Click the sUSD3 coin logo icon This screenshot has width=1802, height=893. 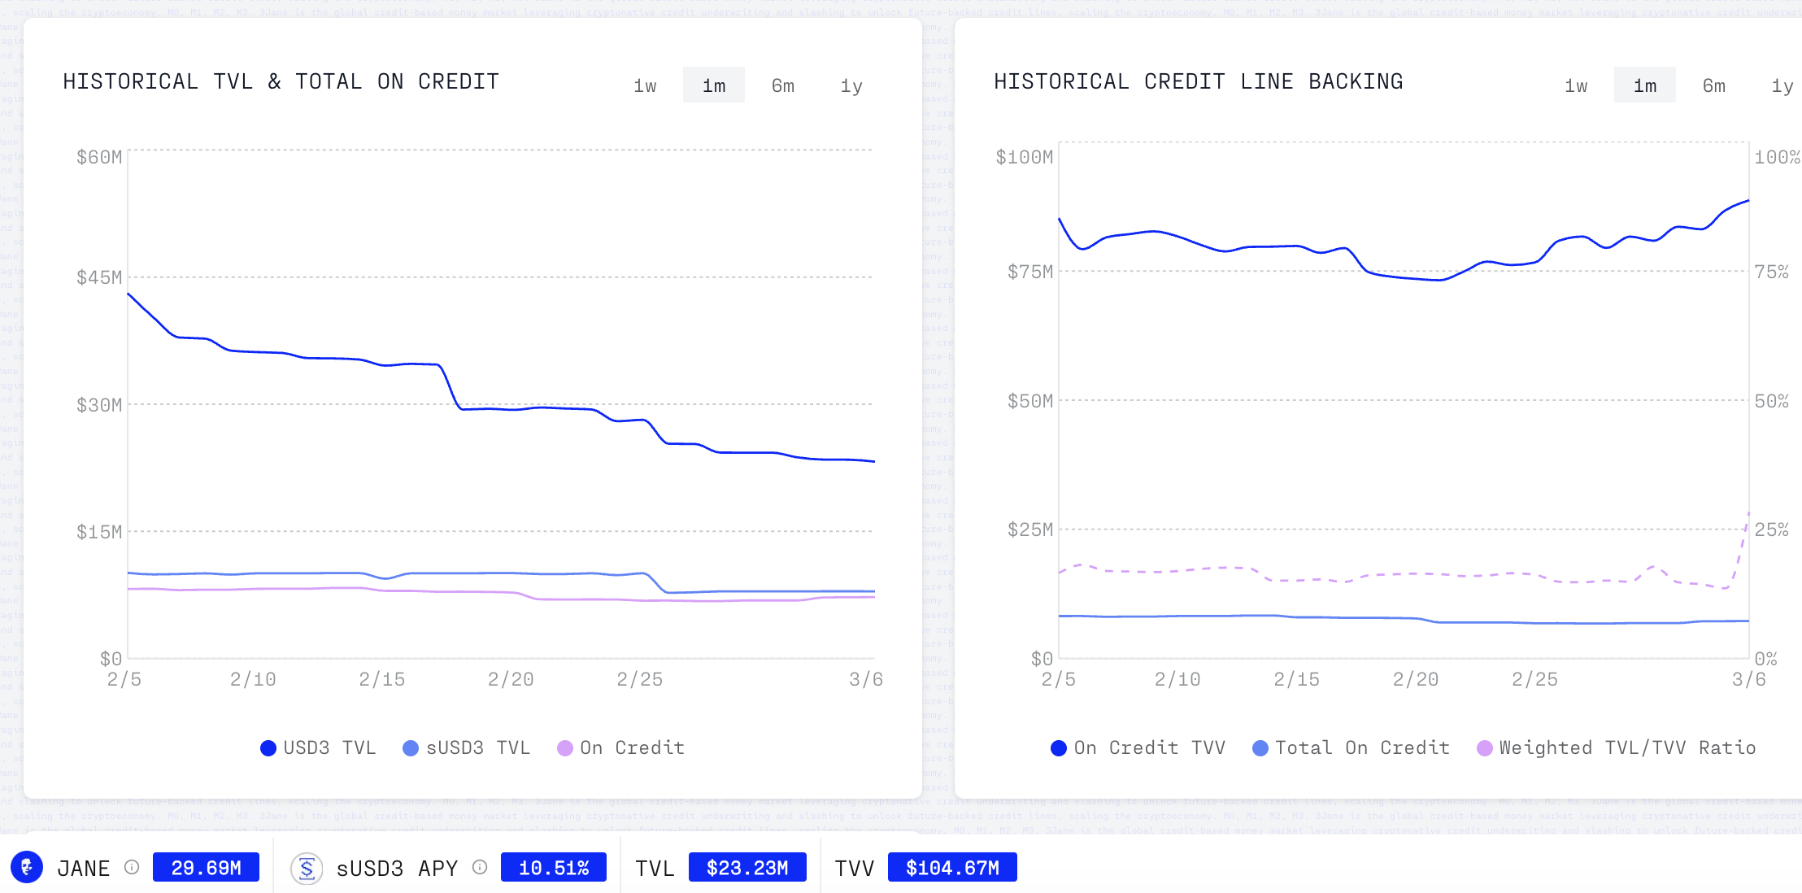coord(307,869)
